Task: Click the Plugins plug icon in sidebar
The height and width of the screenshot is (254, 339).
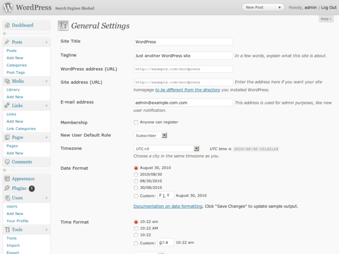Action: click(x=7, y=188)
